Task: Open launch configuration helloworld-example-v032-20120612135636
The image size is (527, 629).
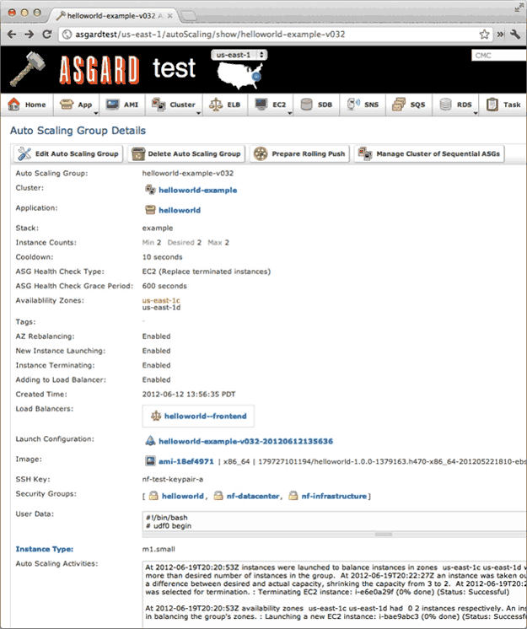Action: tap(246, 441)
